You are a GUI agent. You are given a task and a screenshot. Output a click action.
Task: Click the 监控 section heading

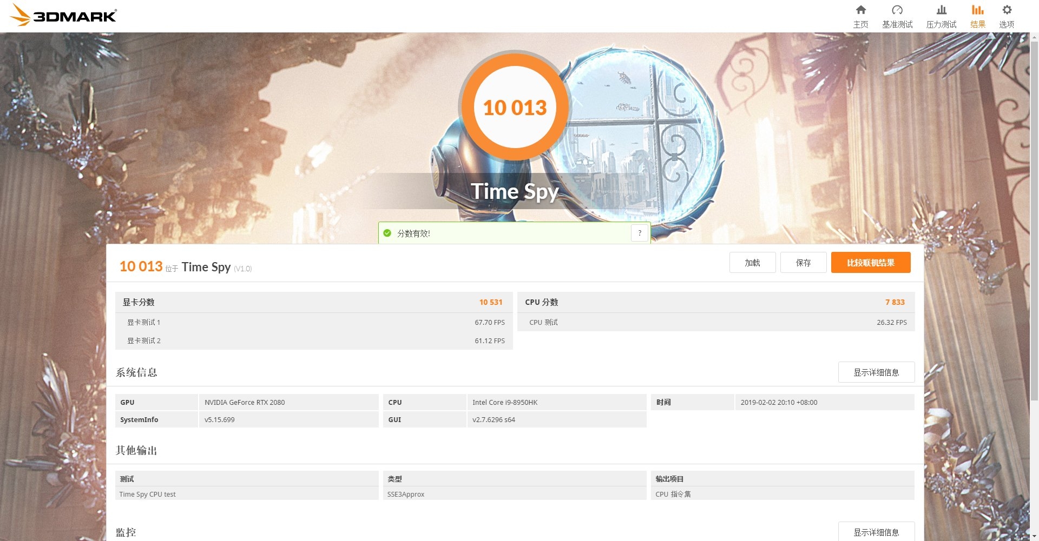(126, 532)
